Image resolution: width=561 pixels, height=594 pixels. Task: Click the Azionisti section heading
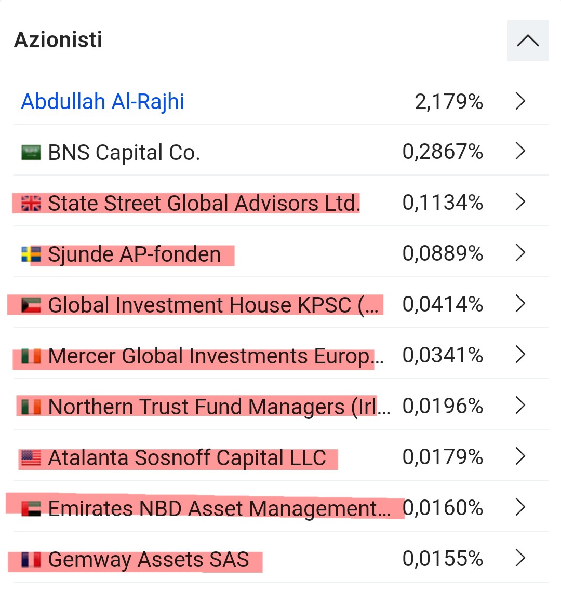pyautogui.click(x=58, y=40)
